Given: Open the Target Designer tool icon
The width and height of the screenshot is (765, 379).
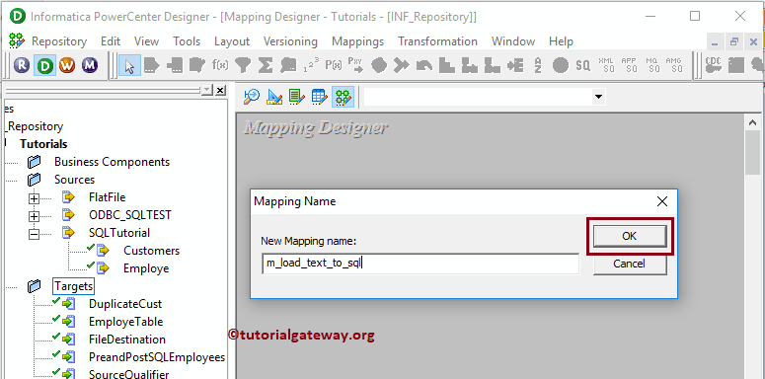Looking at the screenshot, I should 274,97.
